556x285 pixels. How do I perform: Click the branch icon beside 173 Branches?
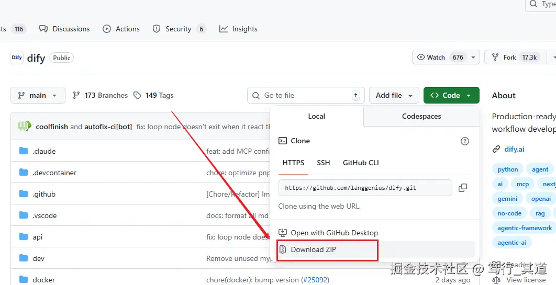pos(76,95)
